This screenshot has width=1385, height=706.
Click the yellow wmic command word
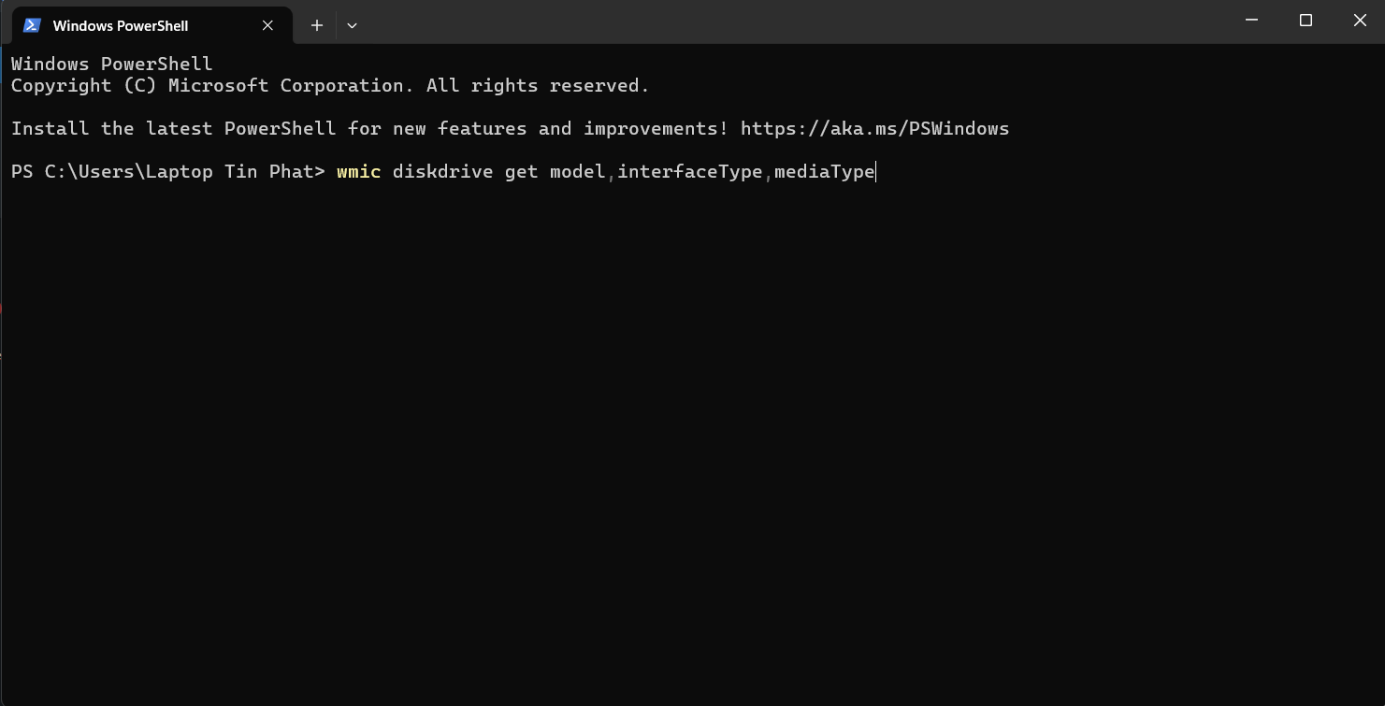(x=359, y=171)
